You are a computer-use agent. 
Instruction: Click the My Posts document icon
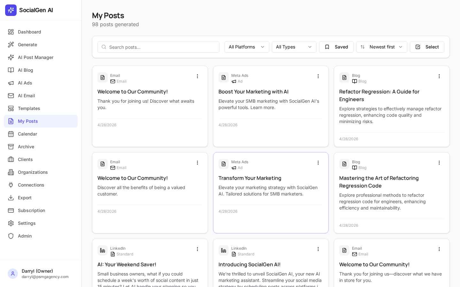(11, 121)
